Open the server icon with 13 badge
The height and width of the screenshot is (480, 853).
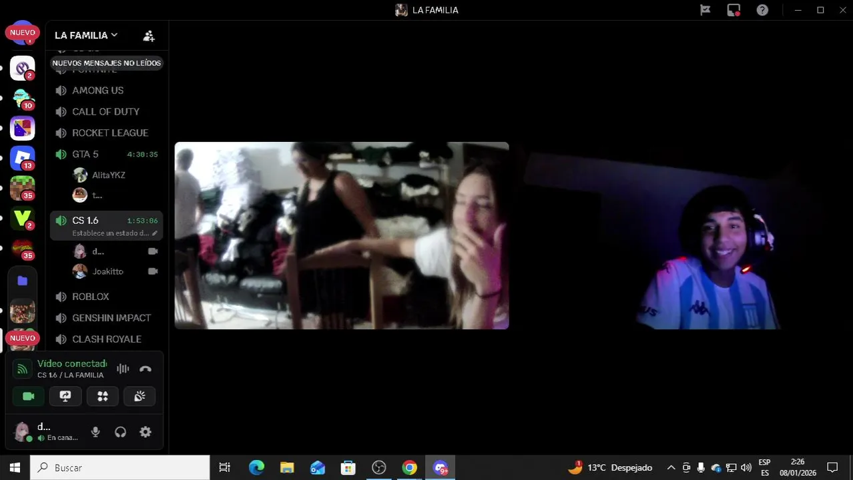point(23,158)
